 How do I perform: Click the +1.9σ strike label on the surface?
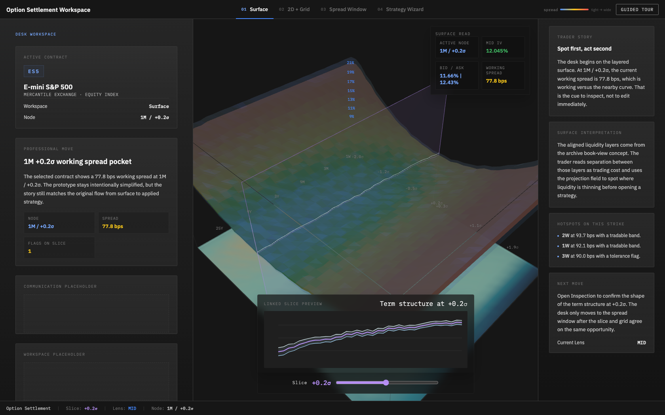pyautogui.click(x=512, y=247)
